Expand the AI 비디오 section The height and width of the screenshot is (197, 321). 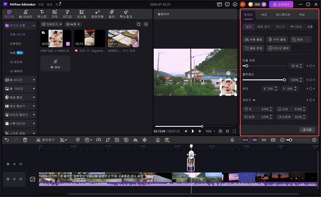click(x=20, y=80)
